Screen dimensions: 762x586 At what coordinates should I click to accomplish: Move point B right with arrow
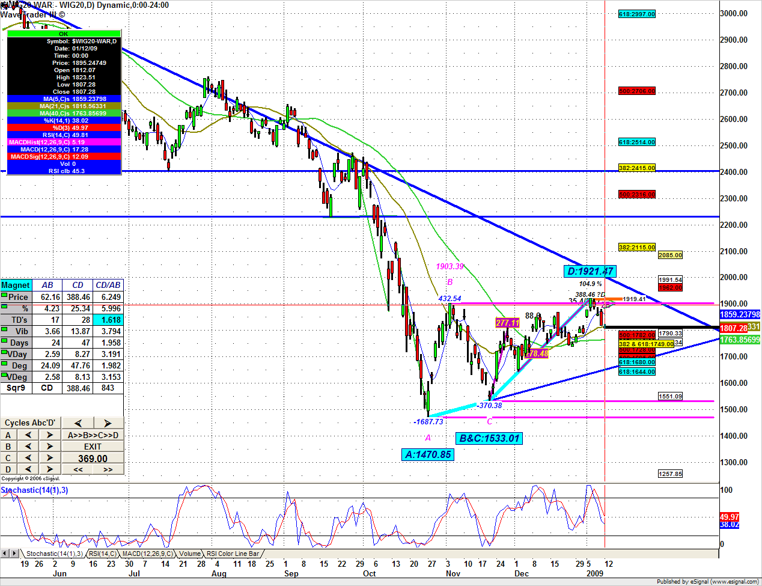point(50,447)
